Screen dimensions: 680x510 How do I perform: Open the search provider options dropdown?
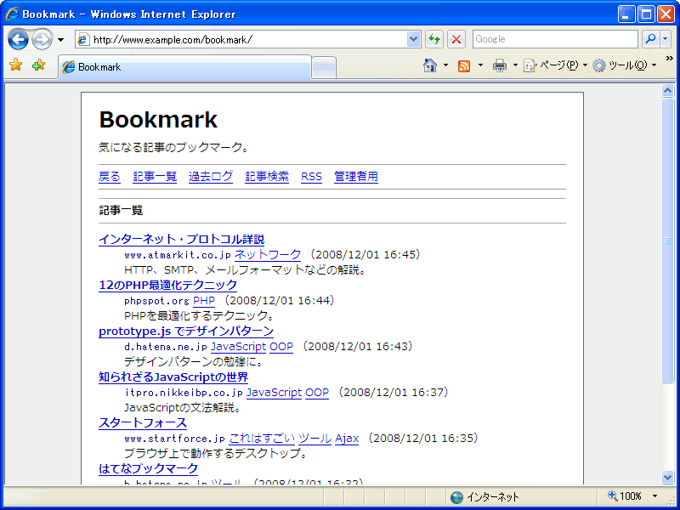(x=665, y=39)
